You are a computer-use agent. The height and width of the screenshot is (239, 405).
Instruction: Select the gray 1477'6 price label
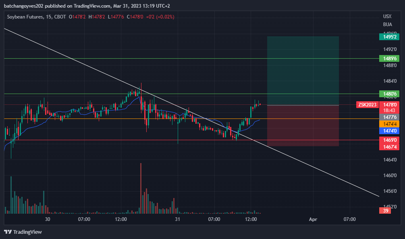point(389,117)
